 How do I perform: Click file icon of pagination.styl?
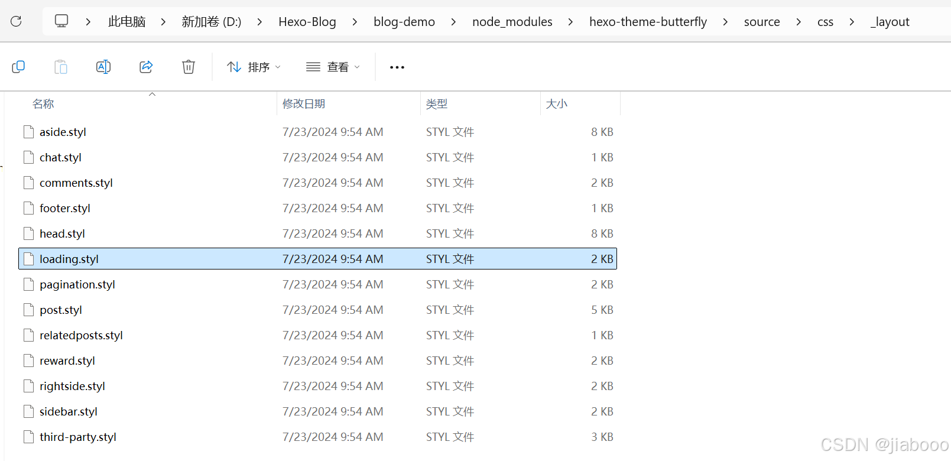pyautogui.click(x=28, y=284)
